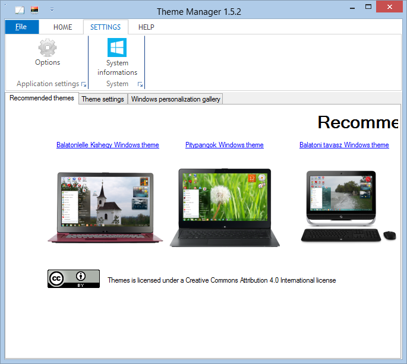Click the Creative Commons license text
This screenshot has width=407, height=364.
click(222, 280)
